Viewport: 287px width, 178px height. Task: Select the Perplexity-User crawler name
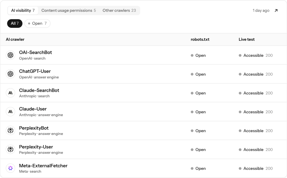[36, 147]
